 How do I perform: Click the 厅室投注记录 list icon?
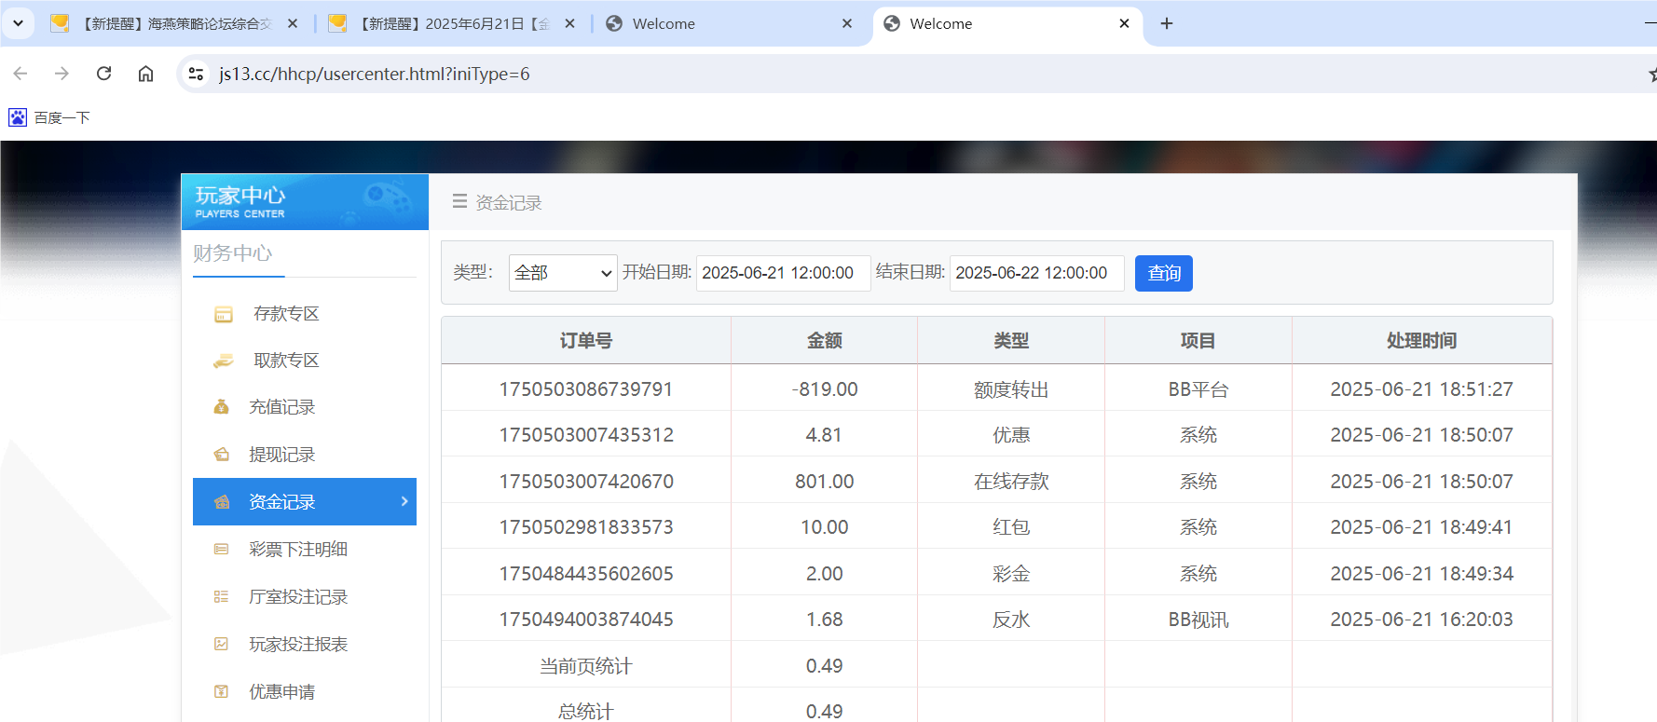coord(222,596)
